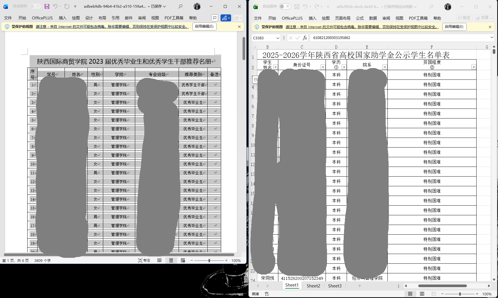
Task: Click 启用编辑 button in Word
Action: 204,26
